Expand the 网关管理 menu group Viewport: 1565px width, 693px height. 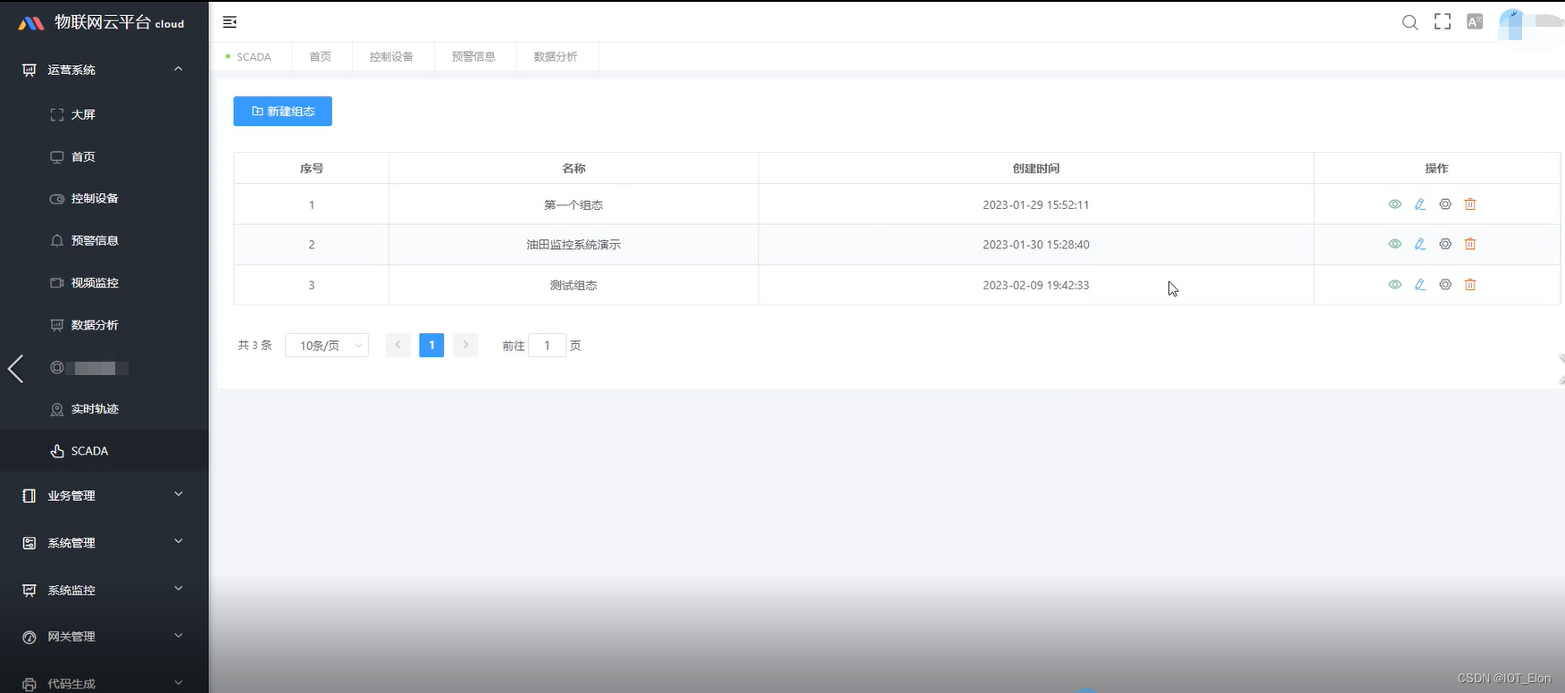coord(105,637)
